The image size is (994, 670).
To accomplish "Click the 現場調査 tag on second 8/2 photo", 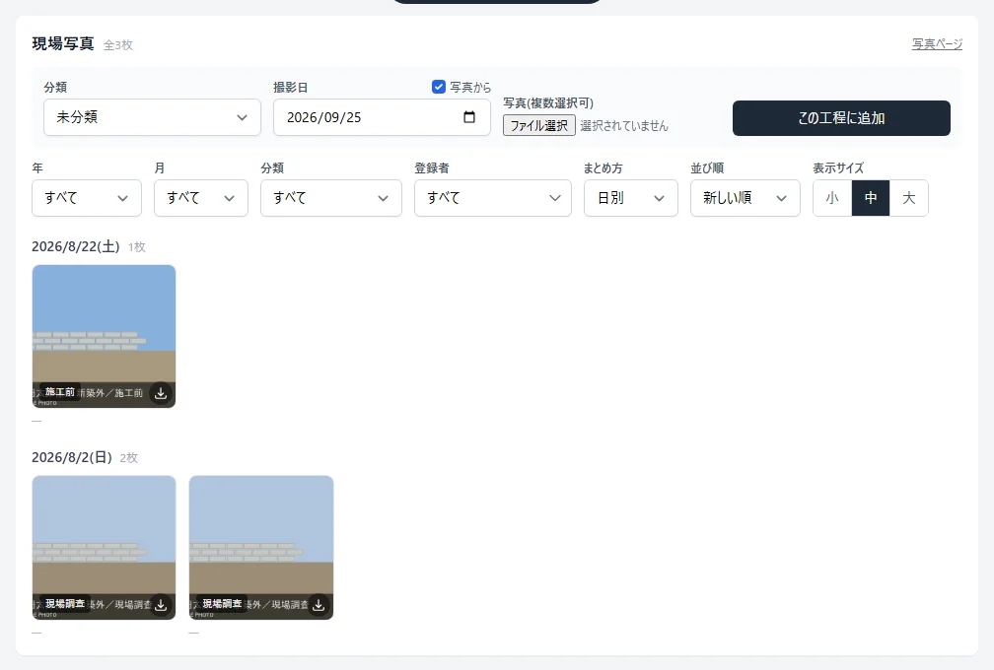I will pyautogui.click(x=222, y=604).
